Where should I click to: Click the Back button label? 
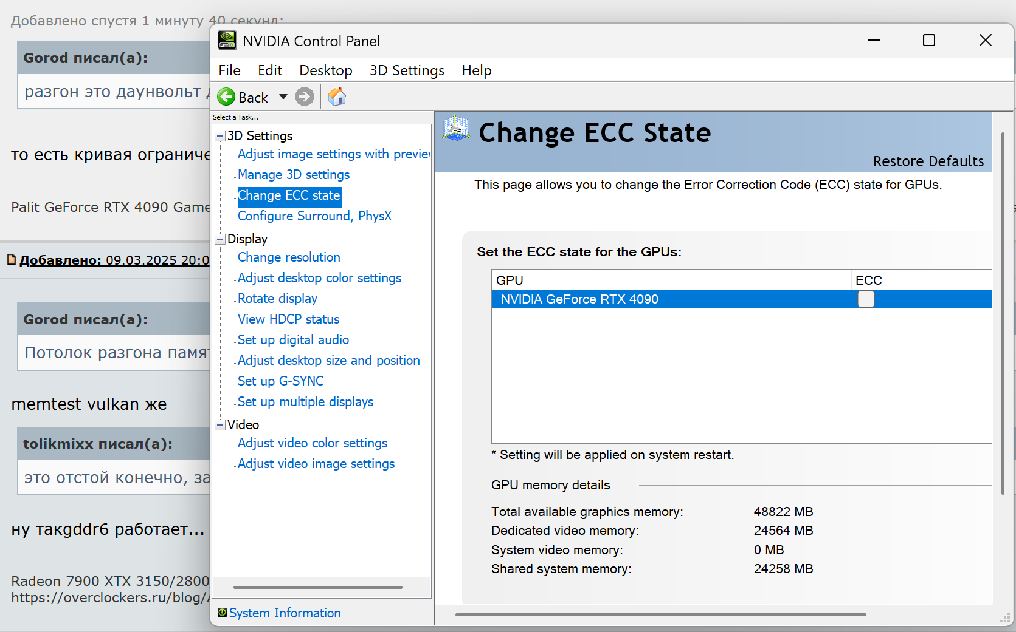253,97
